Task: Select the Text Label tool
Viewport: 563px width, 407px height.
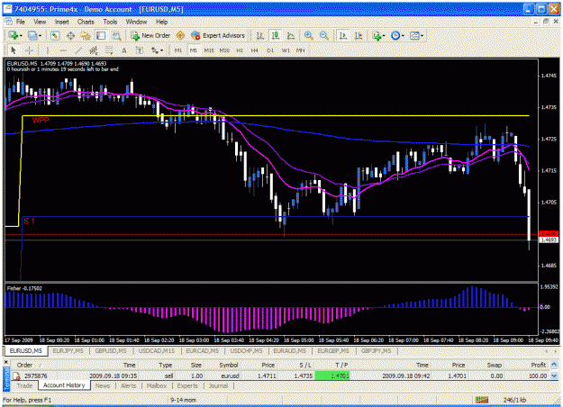Action: tap(140, 50)
